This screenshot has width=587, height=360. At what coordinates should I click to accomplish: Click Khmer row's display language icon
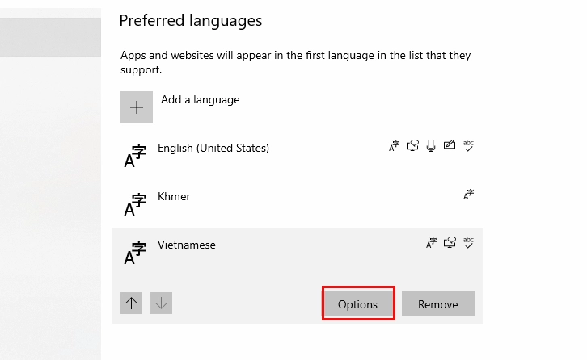tap(468, 195)
